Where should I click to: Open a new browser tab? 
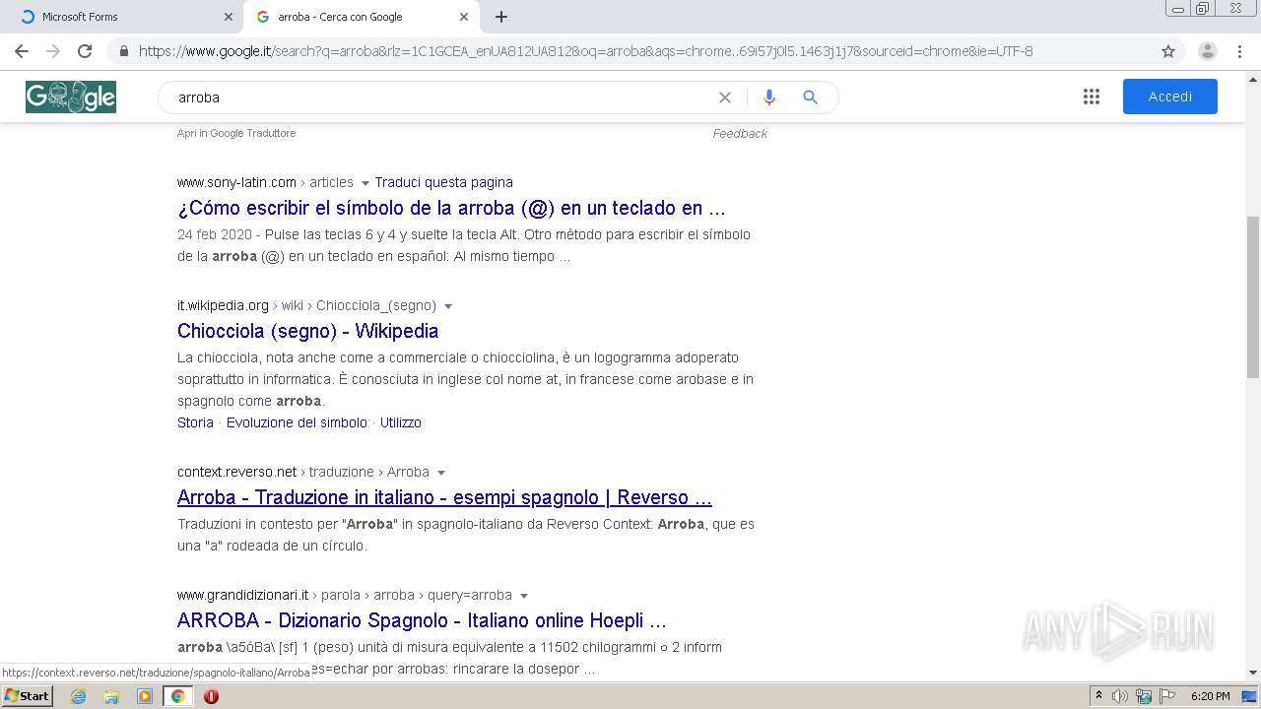(501, 17)
